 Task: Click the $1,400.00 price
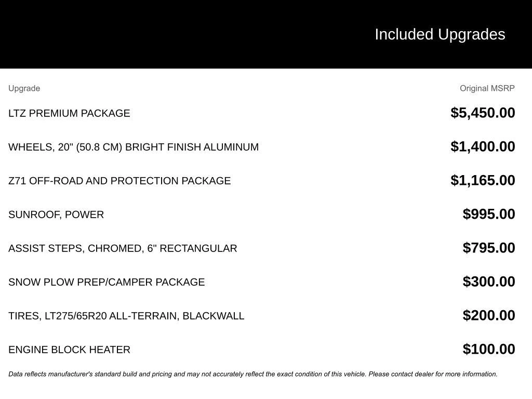pyautogui.click(x=483, y=147)
